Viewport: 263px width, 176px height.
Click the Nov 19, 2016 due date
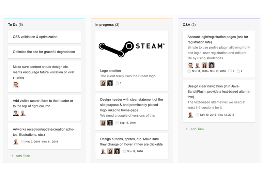point(135,151)
